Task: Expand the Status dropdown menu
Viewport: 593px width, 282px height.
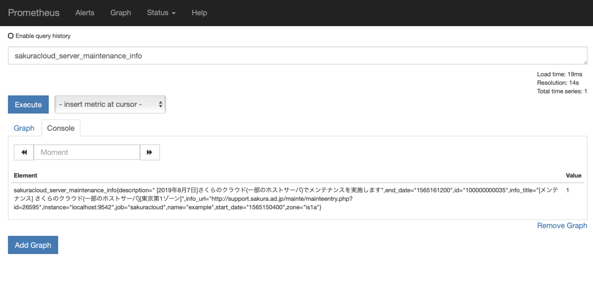Action: (x=161, y=13)
